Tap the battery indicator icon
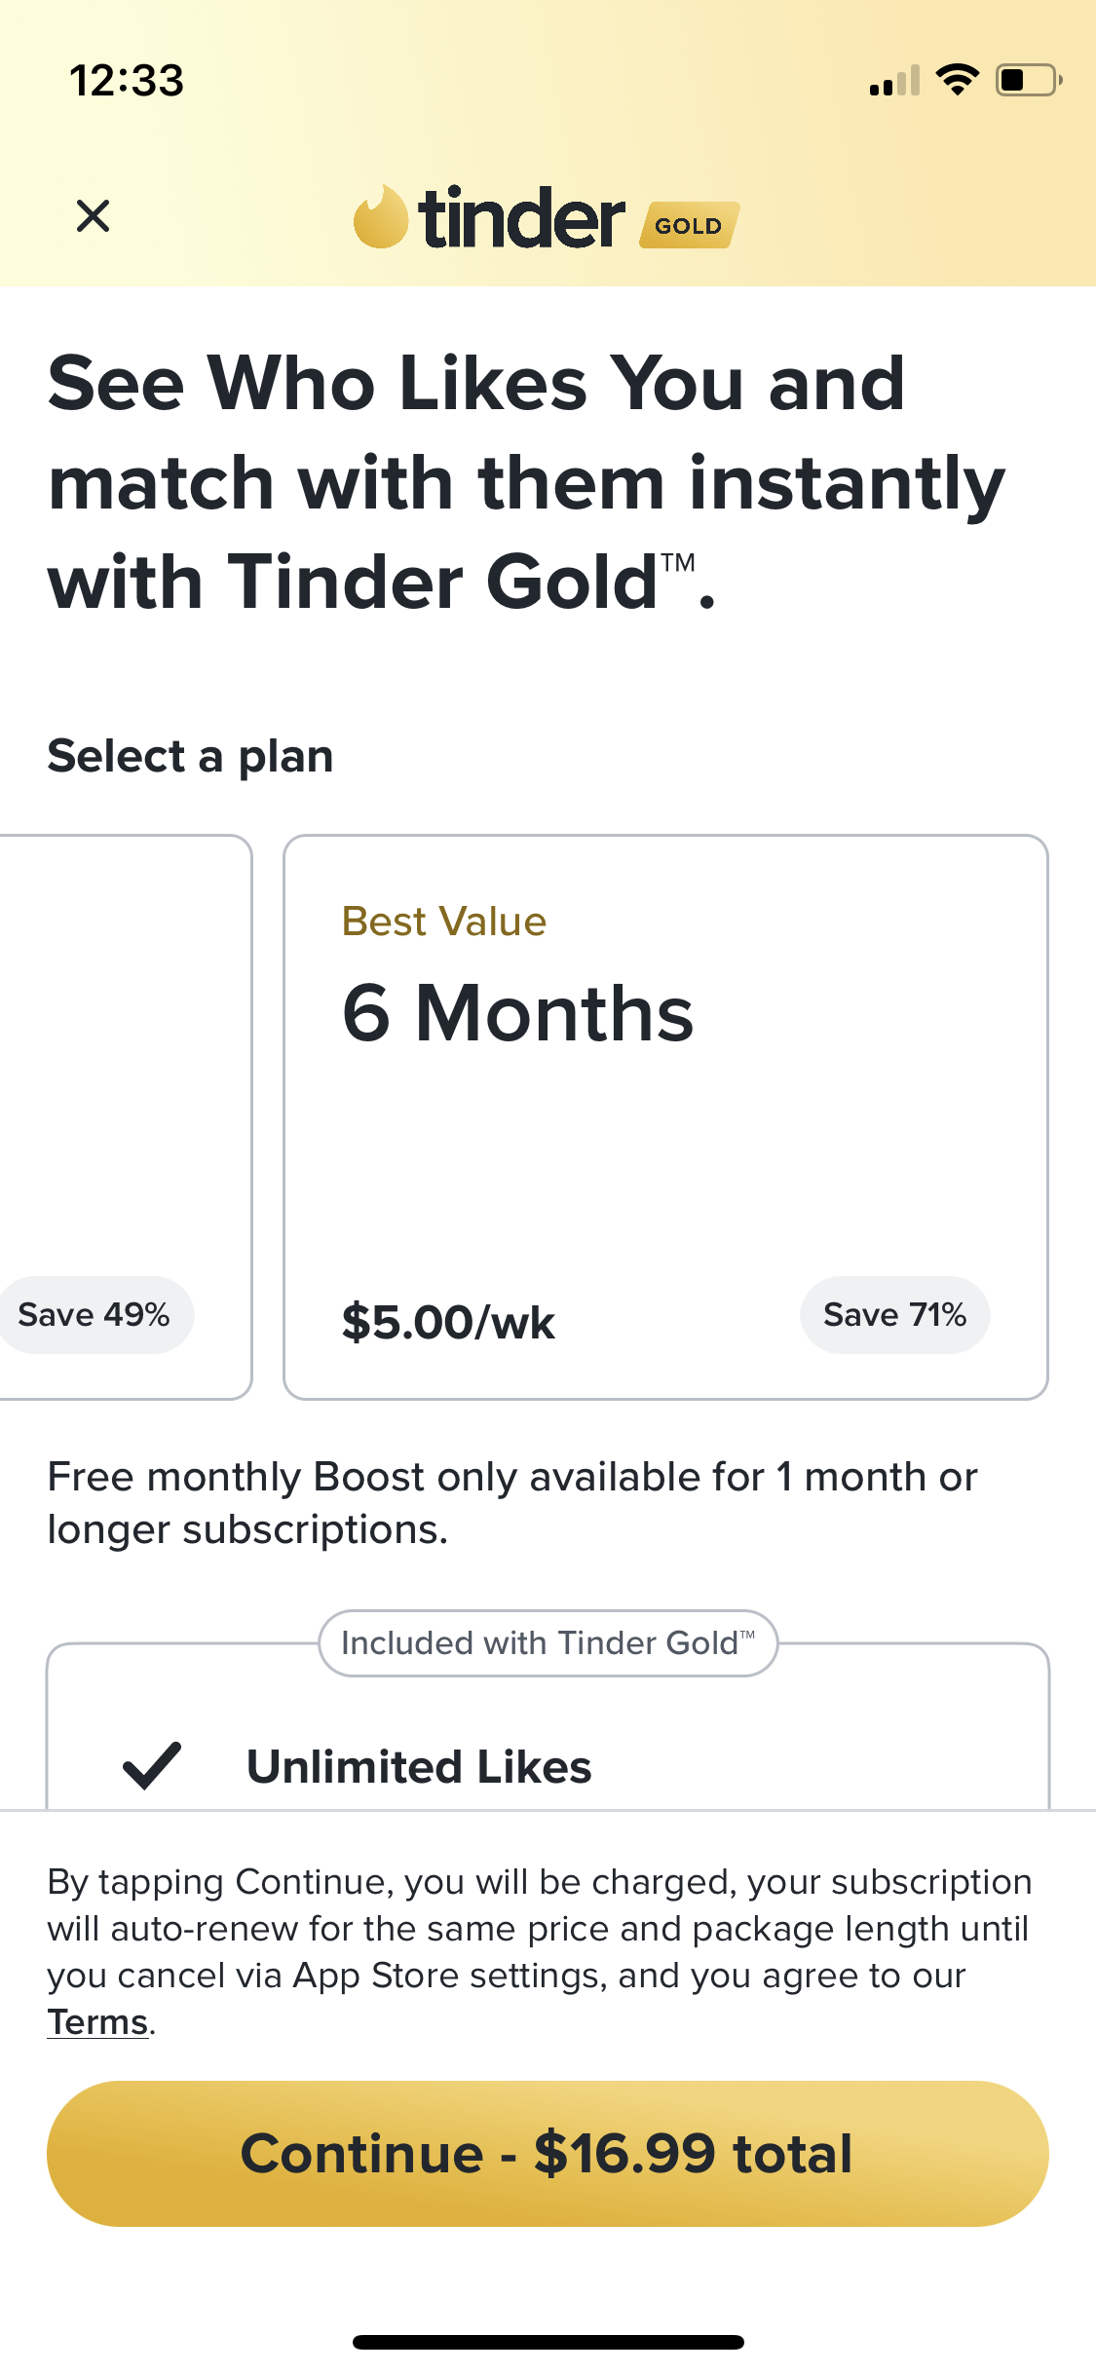Screen dimensions: 1096x2373 (1027, 80)
